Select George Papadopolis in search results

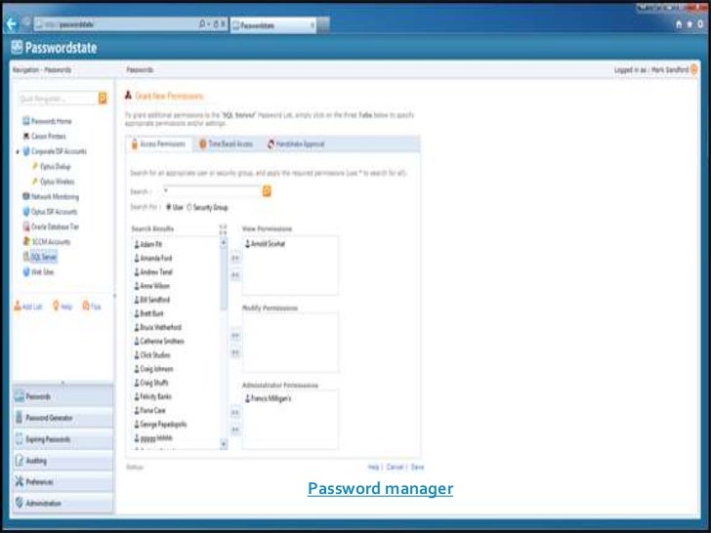click(x=160, y=425)
